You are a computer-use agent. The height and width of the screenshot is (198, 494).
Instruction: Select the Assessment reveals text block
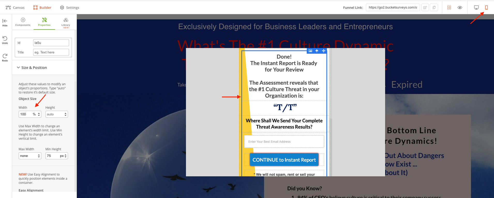pos(284,89)
